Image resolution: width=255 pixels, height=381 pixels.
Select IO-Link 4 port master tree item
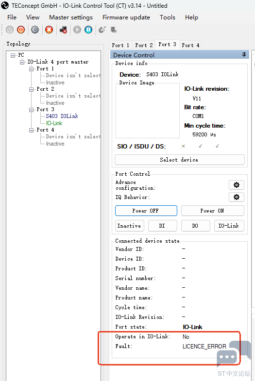click(x=58, y=62)
